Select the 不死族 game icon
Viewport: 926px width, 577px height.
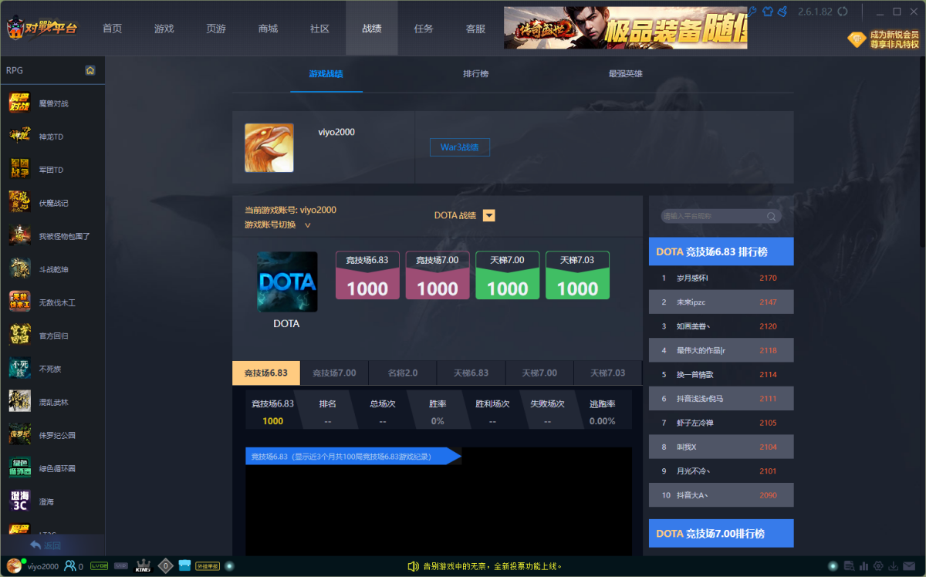pyautogui.click(x=20, y=368)
